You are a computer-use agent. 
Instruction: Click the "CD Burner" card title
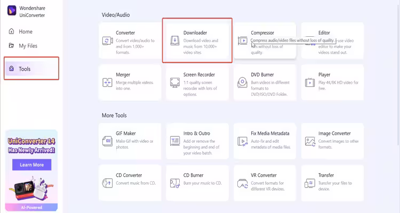click(194, 175)
